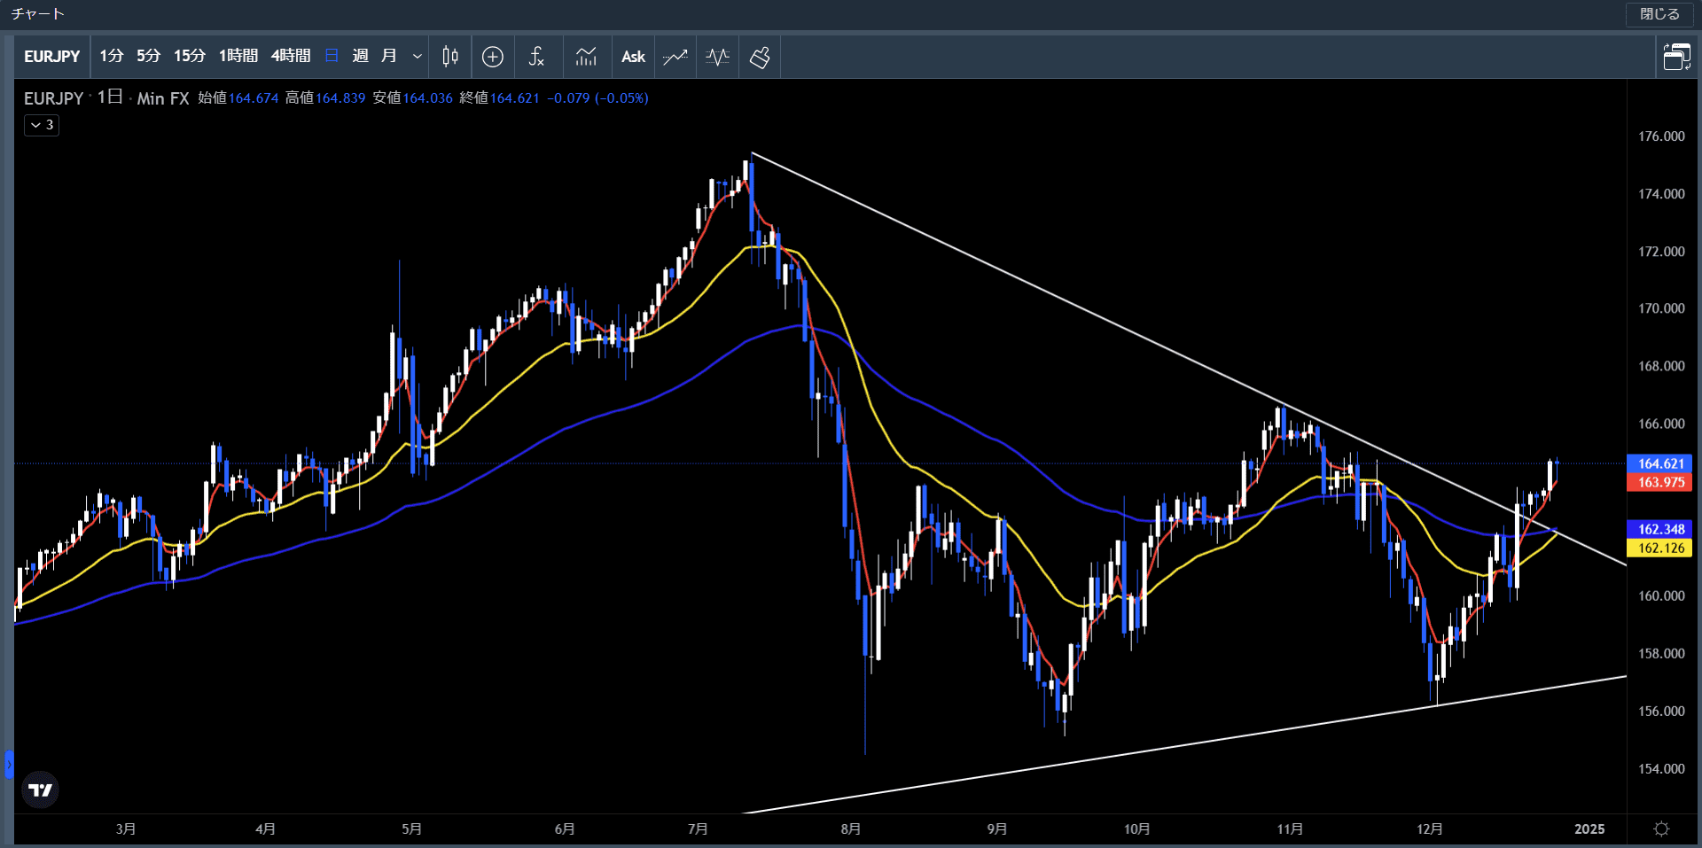Image resolution: width=1702 pixels, height=848 pixels.
Task: Click the 8月 label on time axis
Action: tap(851, 829)
